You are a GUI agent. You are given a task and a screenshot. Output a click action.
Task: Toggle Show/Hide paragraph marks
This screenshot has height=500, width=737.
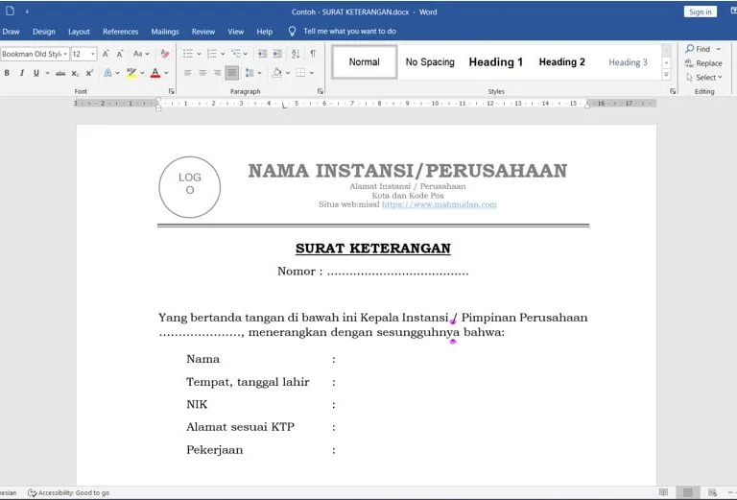click(313, 54)
